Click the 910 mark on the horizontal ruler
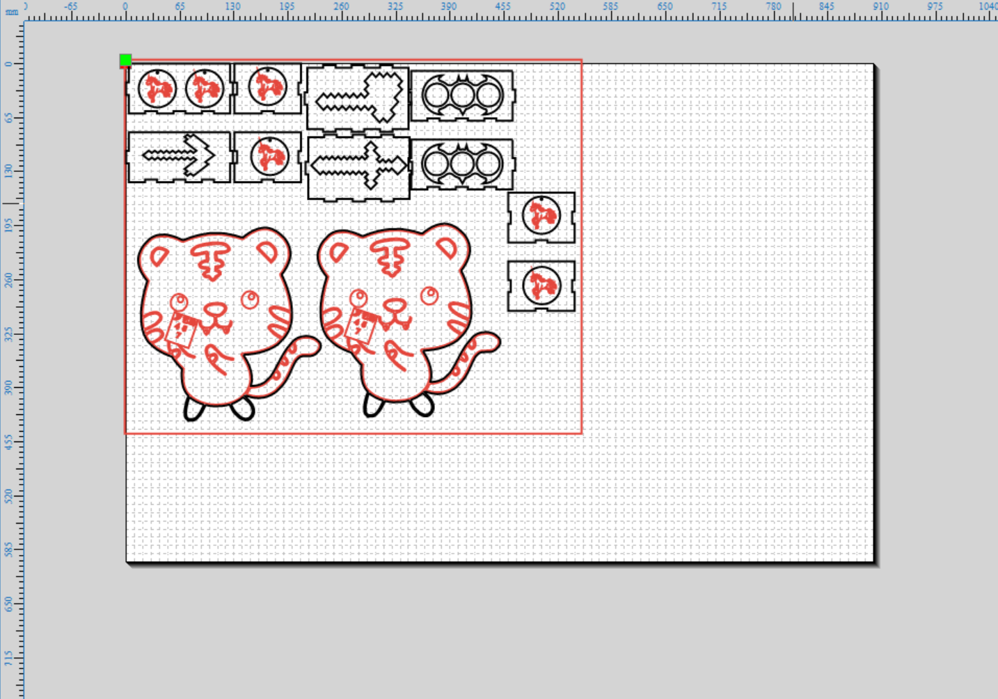This screenshot has width=998, height=699. coord(881,6)
